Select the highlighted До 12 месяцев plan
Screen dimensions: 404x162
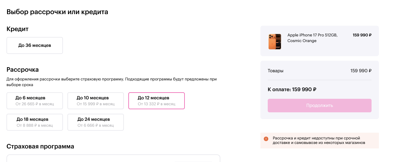click(157, 101)
